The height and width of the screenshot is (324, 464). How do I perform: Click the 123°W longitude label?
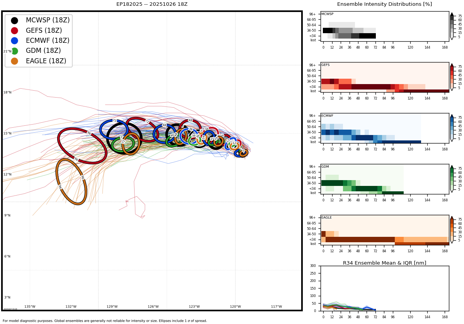tap(194, 307)
